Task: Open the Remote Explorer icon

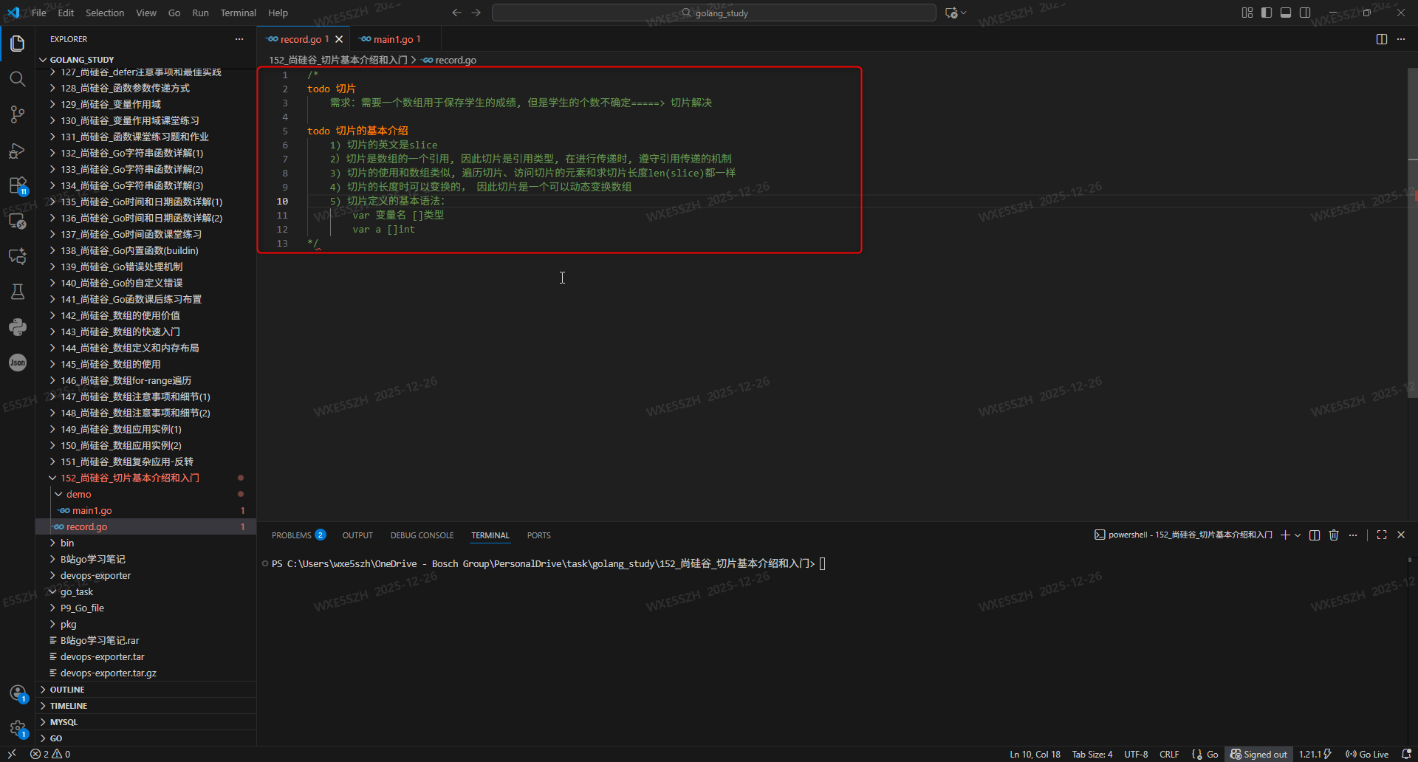Action: 18,221
